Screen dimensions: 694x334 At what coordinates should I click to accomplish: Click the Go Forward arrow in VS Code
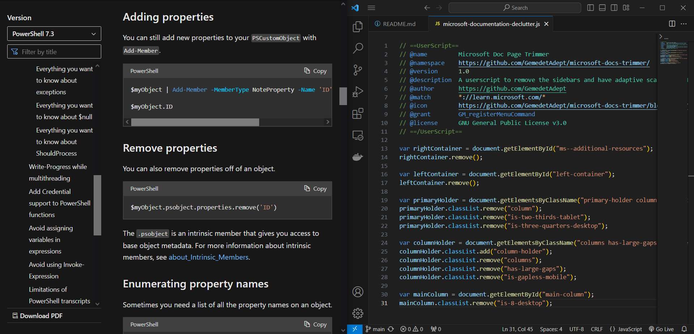pos(439,8)
